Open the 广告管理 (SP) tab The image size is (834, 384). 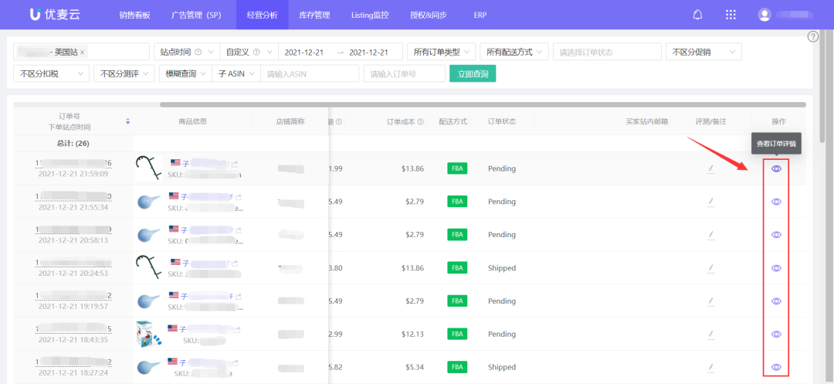click(x=196, y=15)
